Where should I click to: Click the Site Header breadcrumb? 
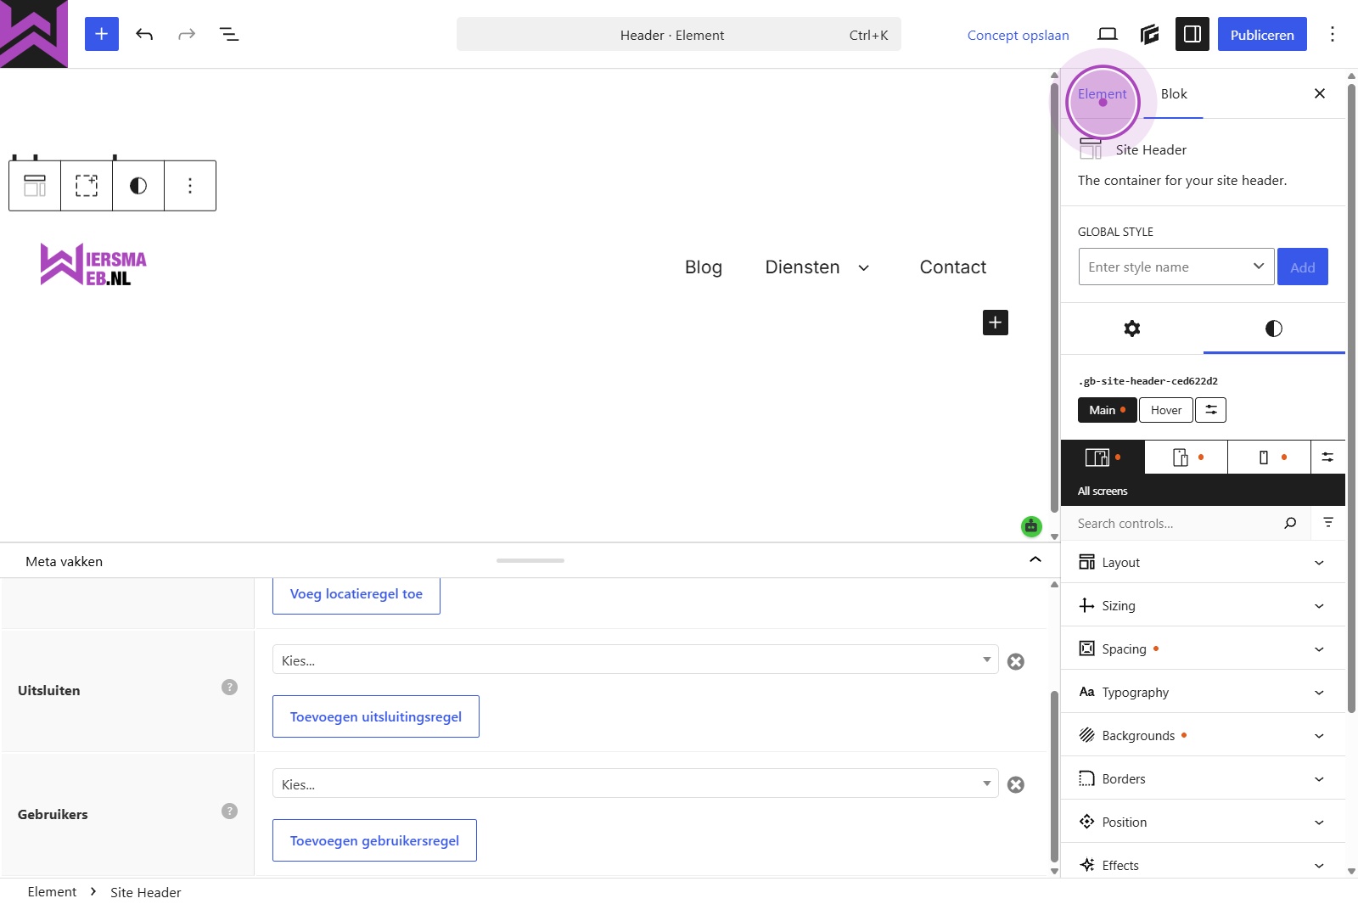146,892
